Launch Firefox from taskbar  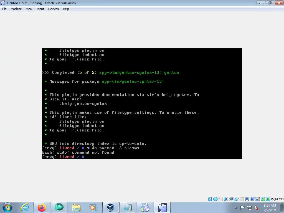[x=42, y=207]
